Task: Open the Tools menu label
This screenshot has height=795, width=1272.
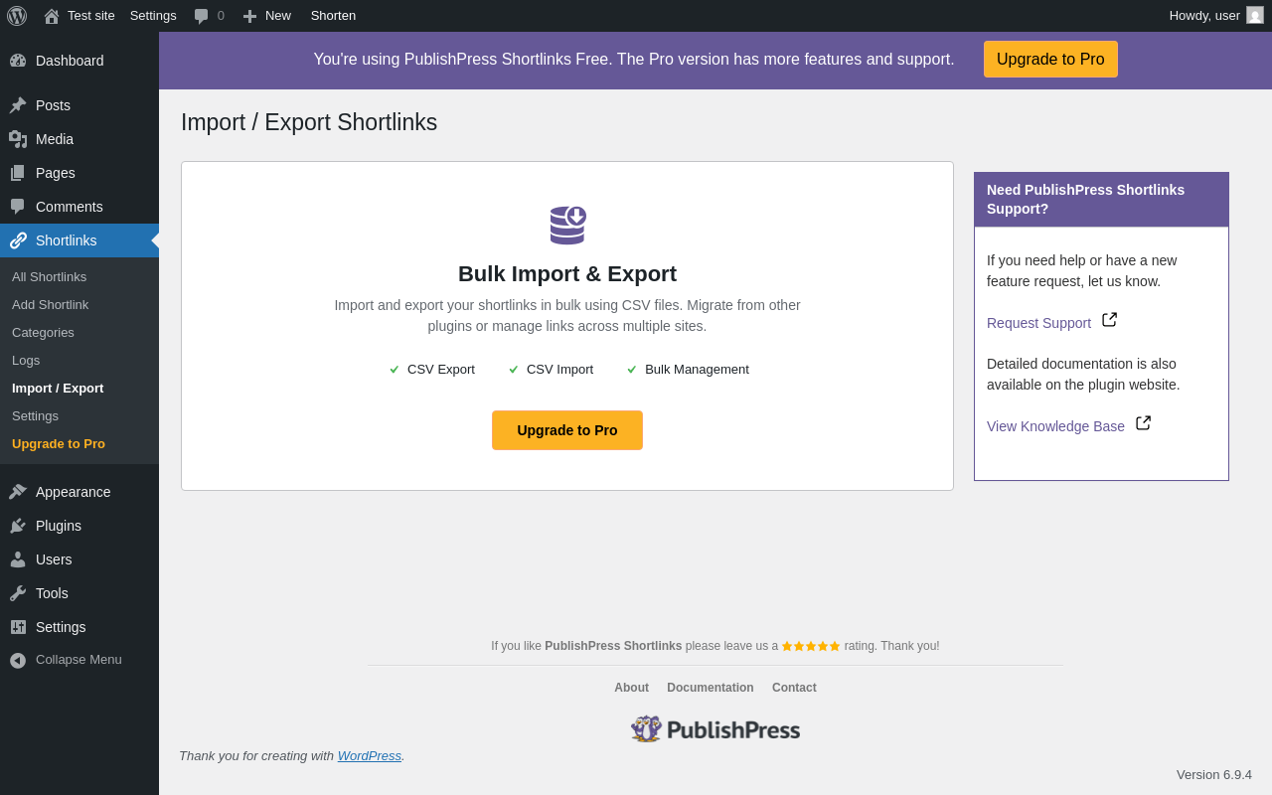Action: [x=52, y=593]
